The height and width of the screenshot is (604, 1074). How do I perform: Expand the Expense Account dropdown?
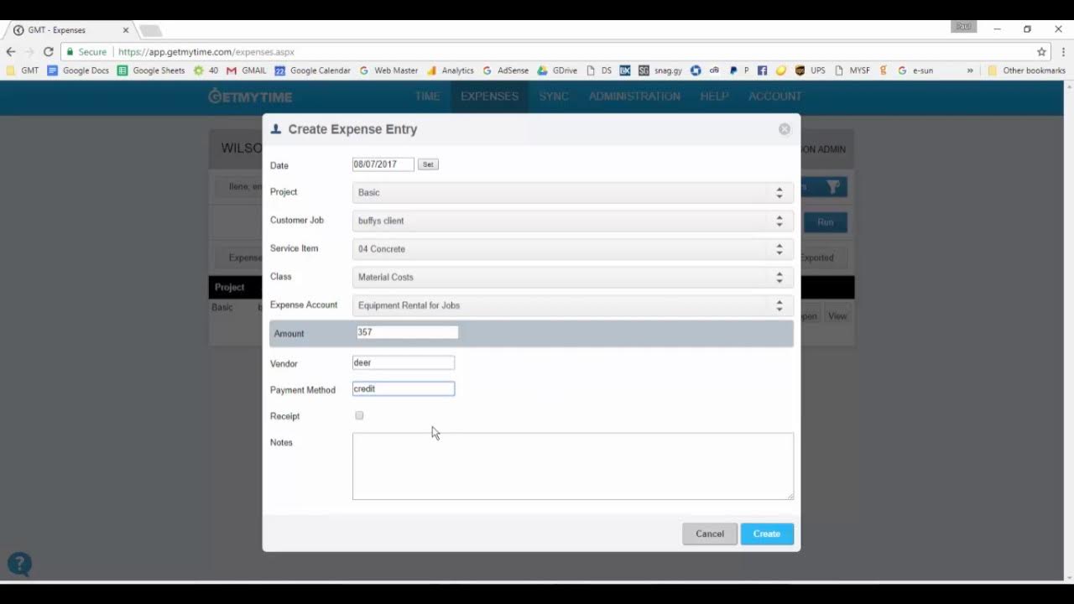click(573, 305)
